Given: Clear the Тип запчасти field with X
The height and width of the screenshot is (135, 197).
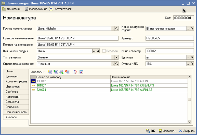Looking at the screenshot, I should click(x=116, y=57).
